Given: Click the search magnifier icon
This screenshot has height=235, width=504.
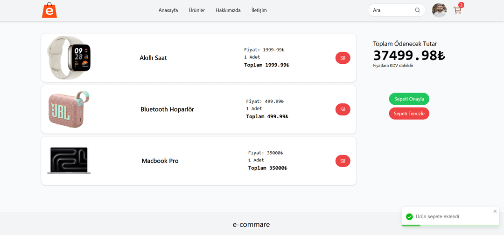Looking at the screenshot, I should (x=417, y=10).
